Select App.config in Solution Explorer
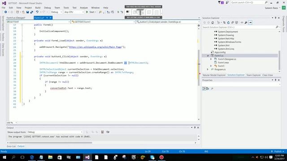 220,52
